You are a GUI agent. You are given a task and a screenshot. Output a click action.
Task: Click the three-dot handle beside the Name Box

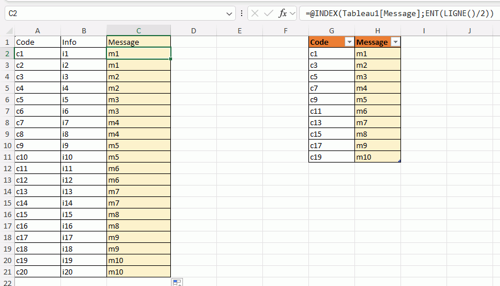click(x=242, y=13)
